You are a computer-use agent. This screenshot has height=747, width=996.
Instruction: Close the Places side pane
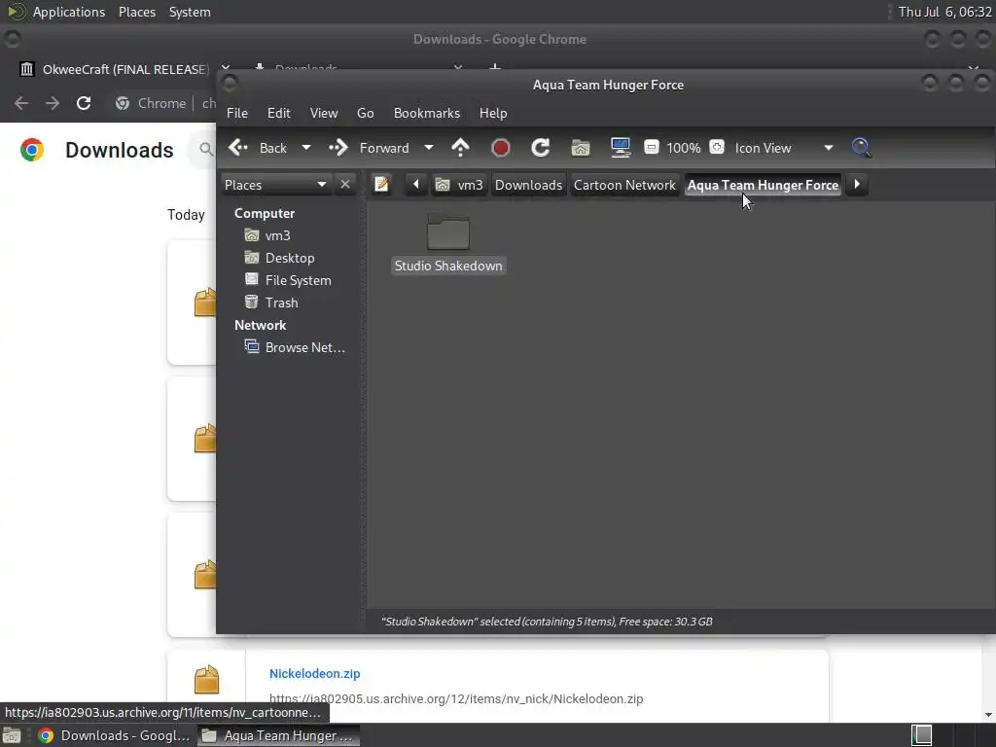(x=345, y=184)
